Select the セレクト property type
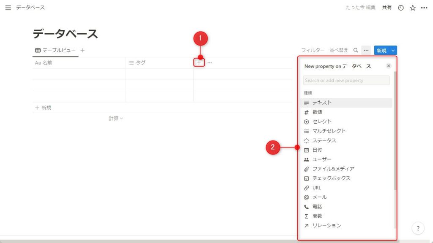Viewport: 433px width, 243px height. click(346, 121)
